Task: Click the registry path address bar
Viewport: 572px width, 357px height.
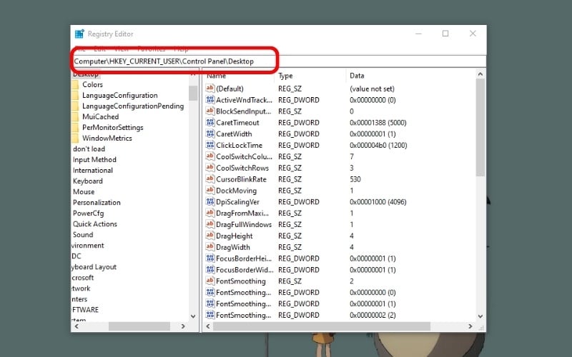Action: pyautogui.click(x=279, y=62)
